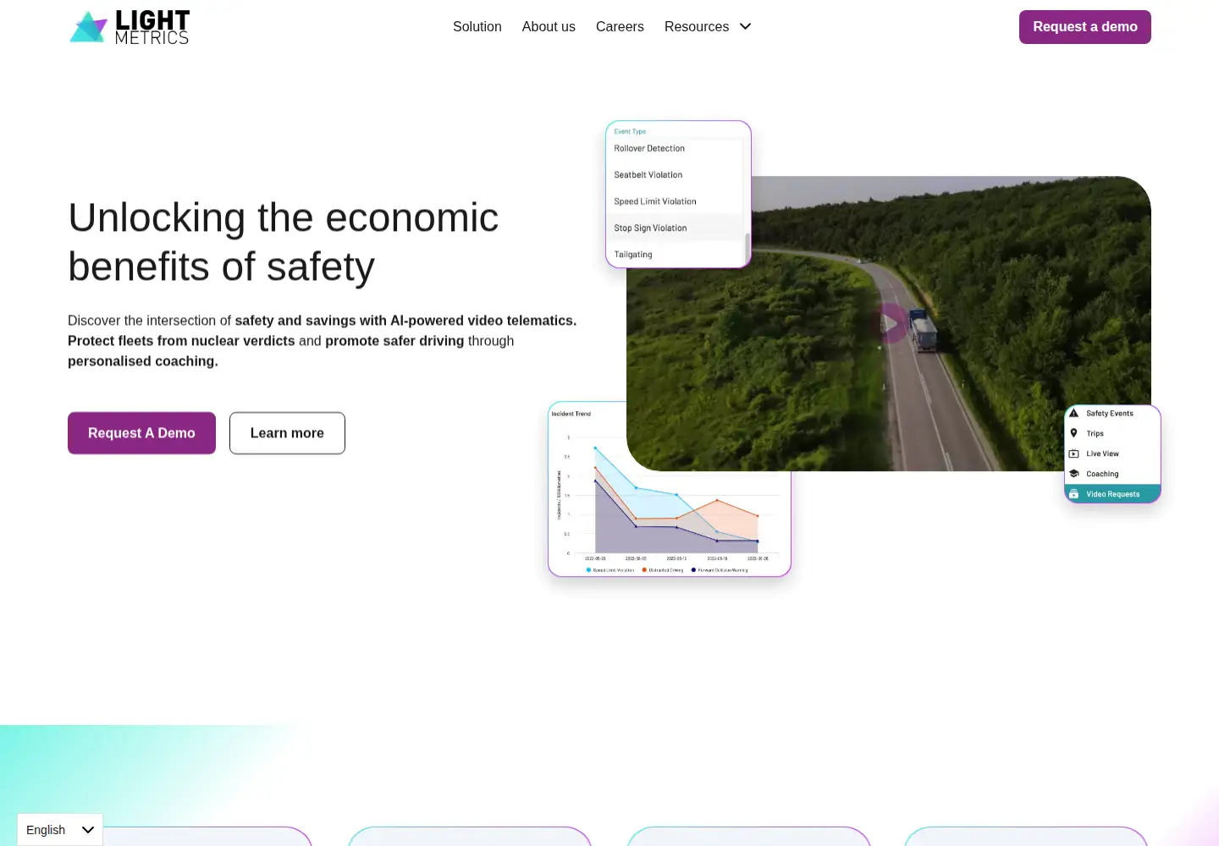Click the Event Type list scrollbar
The height and width of the screenshot is (846, 1219).
[747, 249]
